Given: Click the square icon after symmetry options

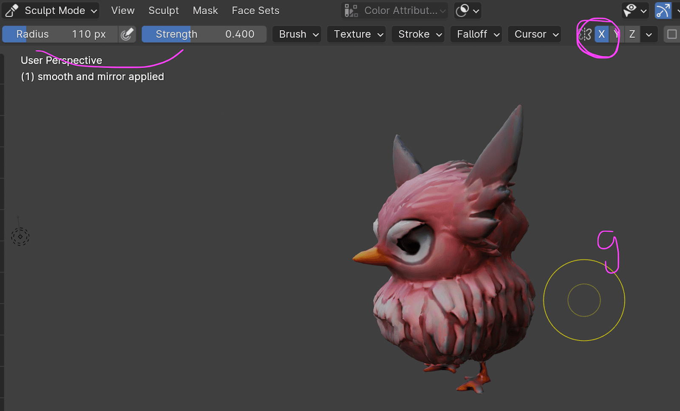Looking at the screenshot, I should [672, 34].
